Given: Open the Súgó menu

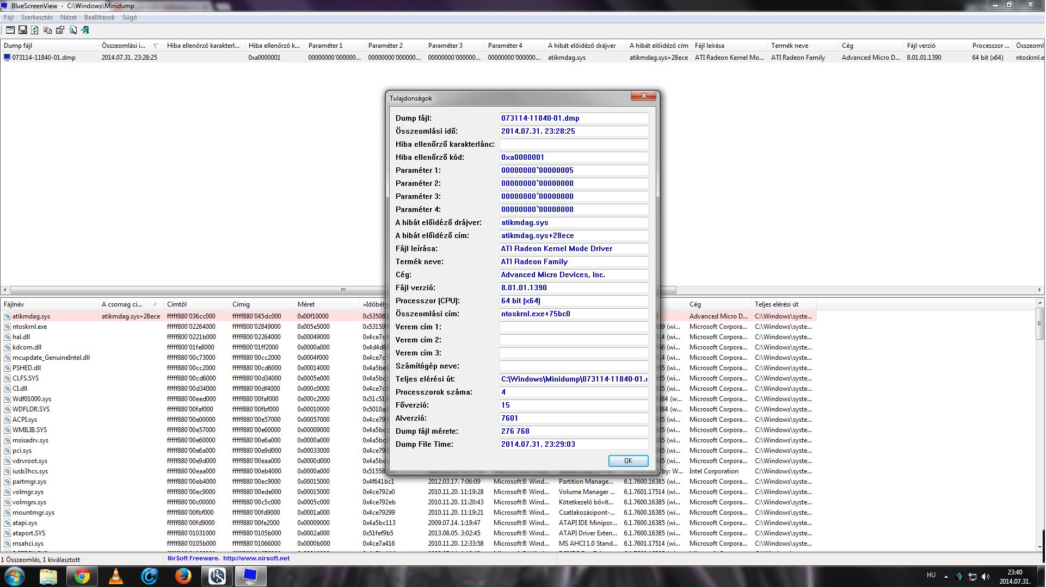Looking at the screenshot, I should click(x=130, y=17).
